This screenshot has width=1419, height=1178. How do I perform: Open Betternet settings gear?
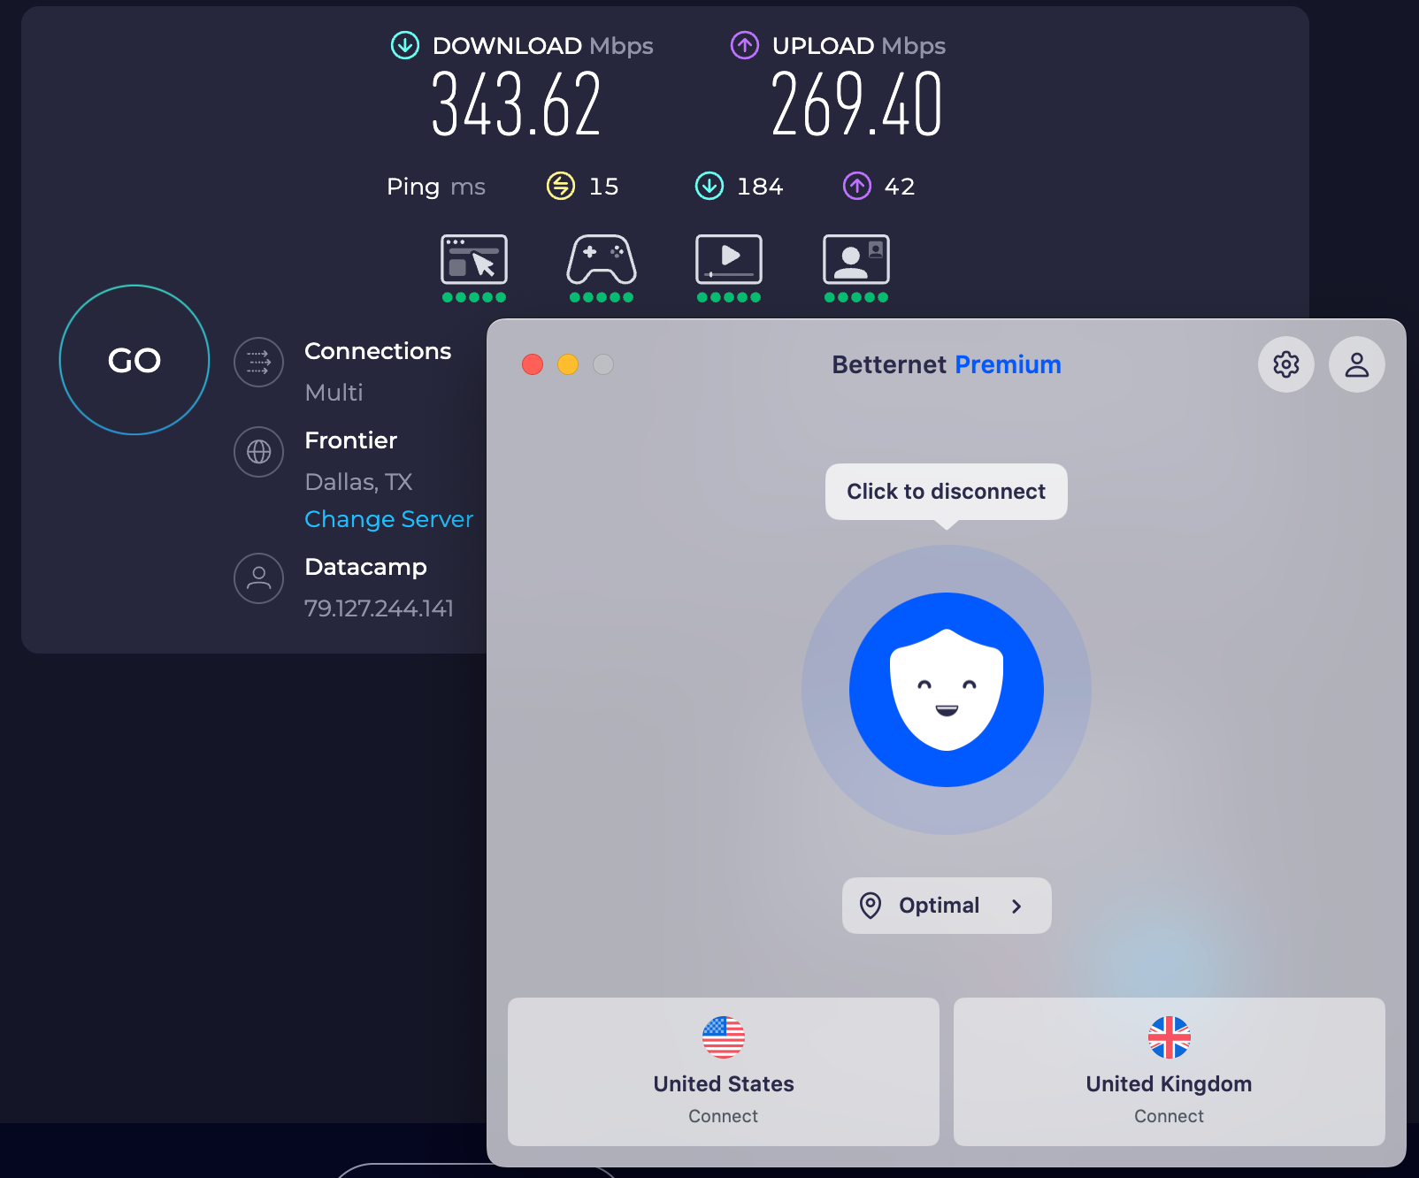[x=1285, y=364]
